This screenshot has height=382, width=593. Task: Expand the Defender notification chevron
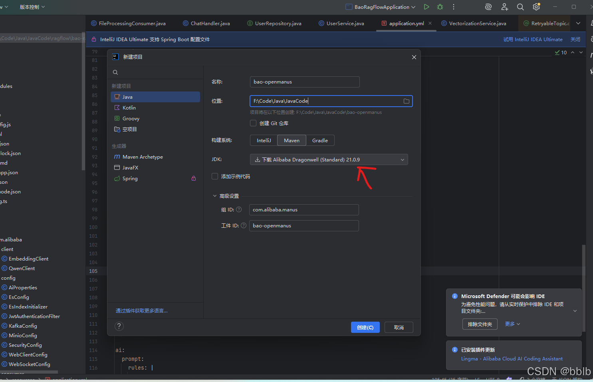click(575, 311)
